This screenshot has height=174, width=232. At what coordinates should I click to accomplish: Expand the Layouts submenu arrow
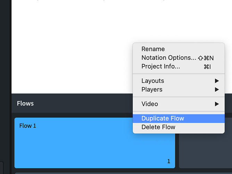click(x=217, y=81)
